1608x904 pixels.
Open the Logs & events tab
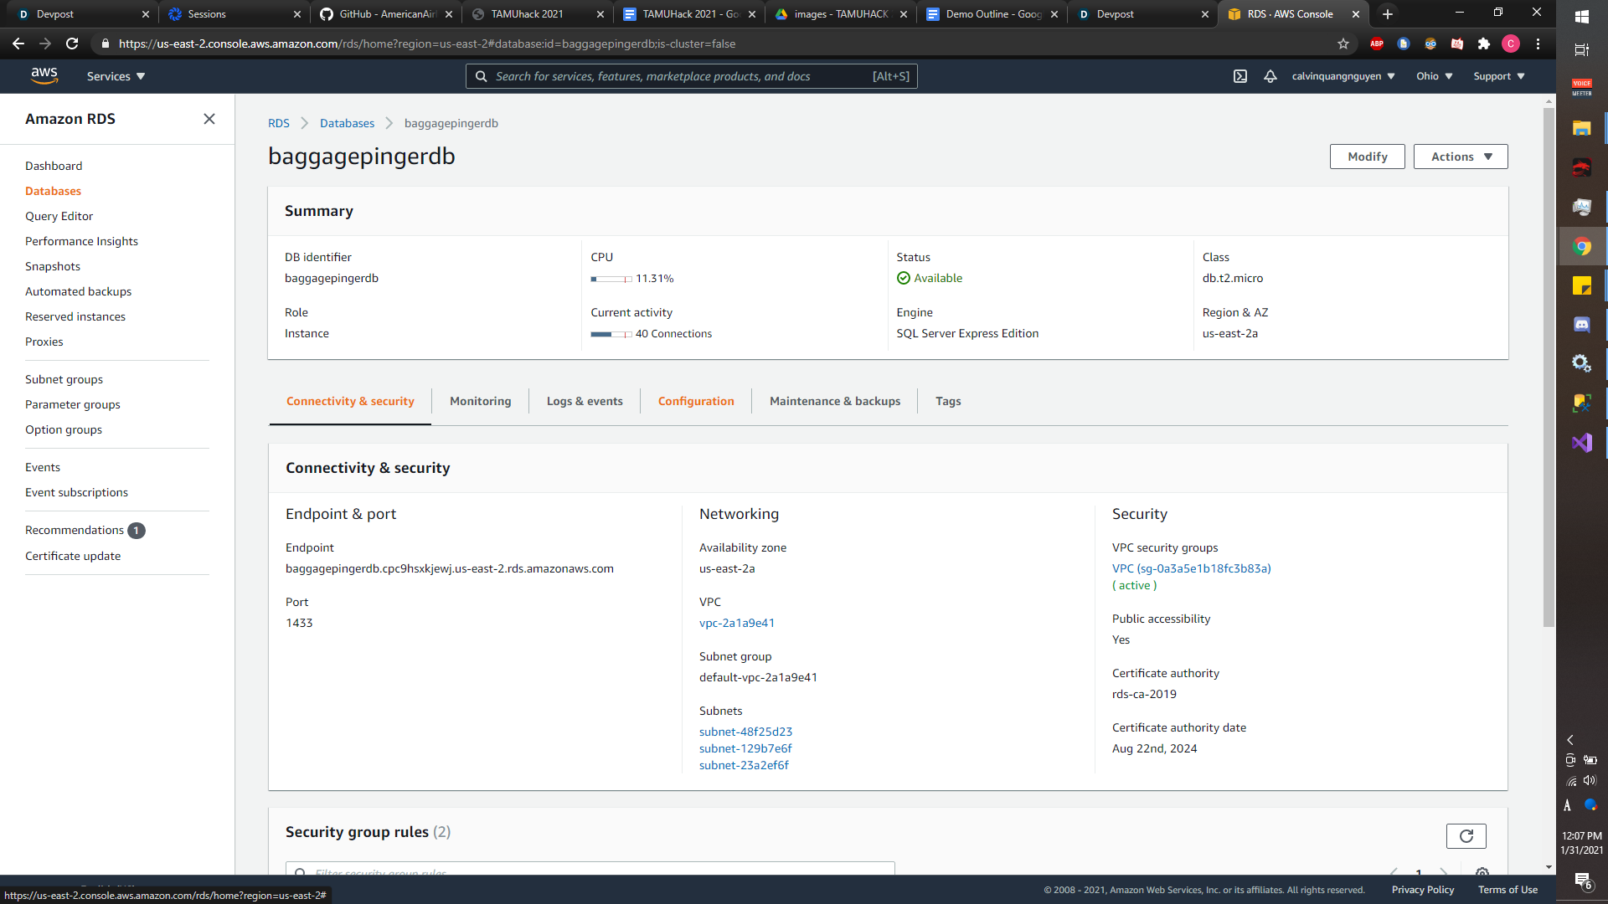pos(585,401)
